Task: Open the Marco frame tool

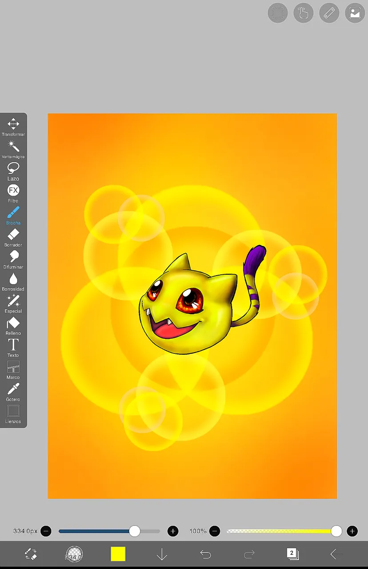Action: click(13, 370)
